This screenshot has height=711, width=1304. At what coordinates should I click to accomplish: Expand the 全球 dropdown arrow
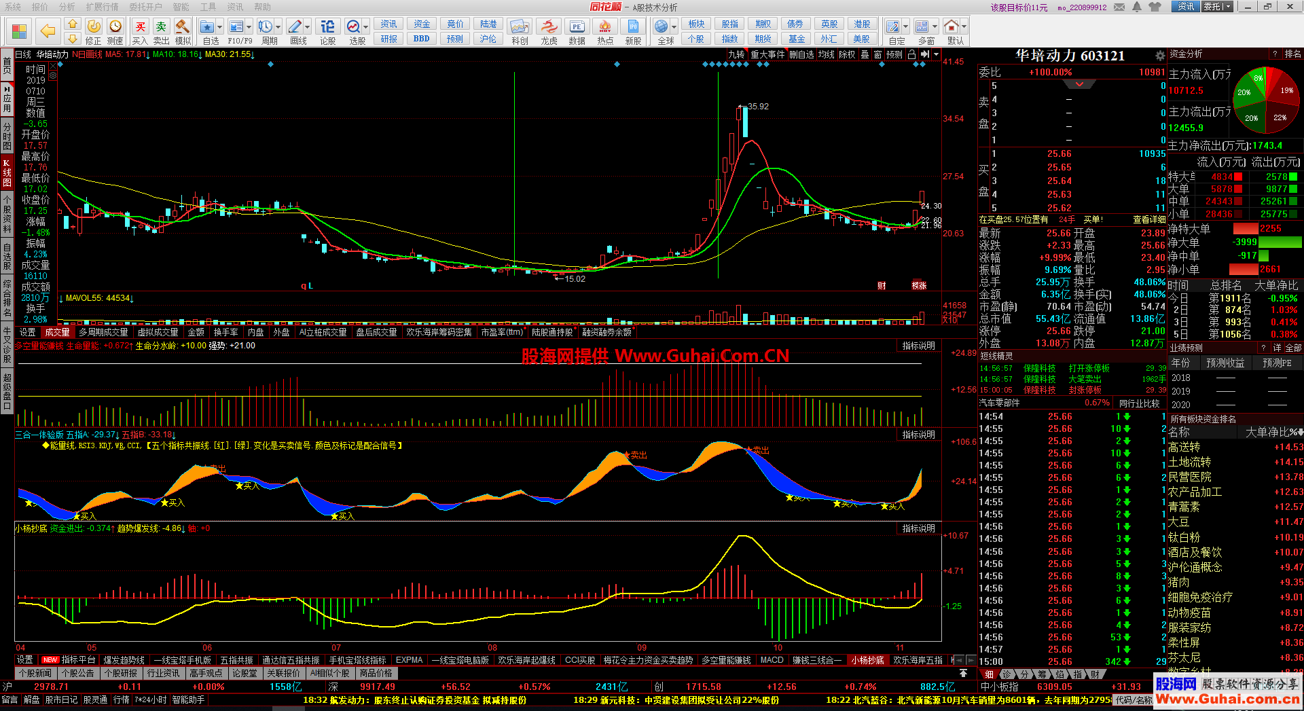click(674, 27)
